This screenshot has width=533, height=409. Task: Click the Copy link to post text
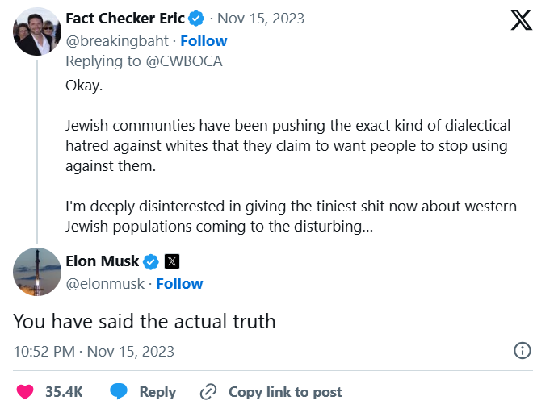click(x=285, y=392)
